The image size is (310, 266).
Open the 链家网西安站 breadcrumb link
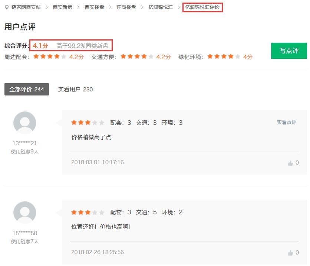[26, 7]
